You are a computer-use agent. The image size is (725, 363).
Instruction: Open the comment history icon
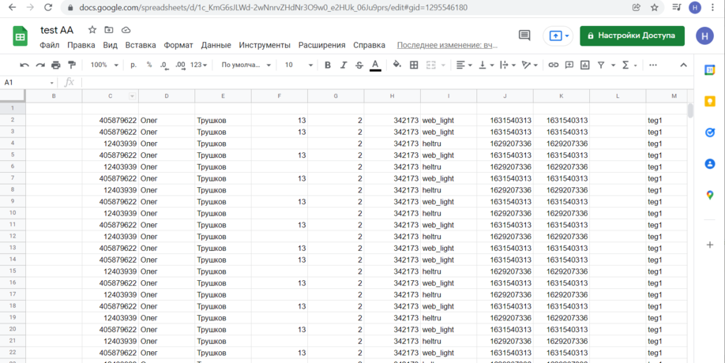coord(524,36)
